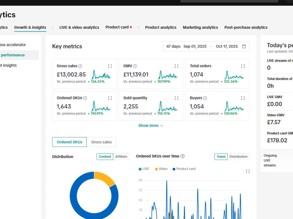Toggle the Product card legend series
Screen dimensions: 293x219
(x=184, y=169)
